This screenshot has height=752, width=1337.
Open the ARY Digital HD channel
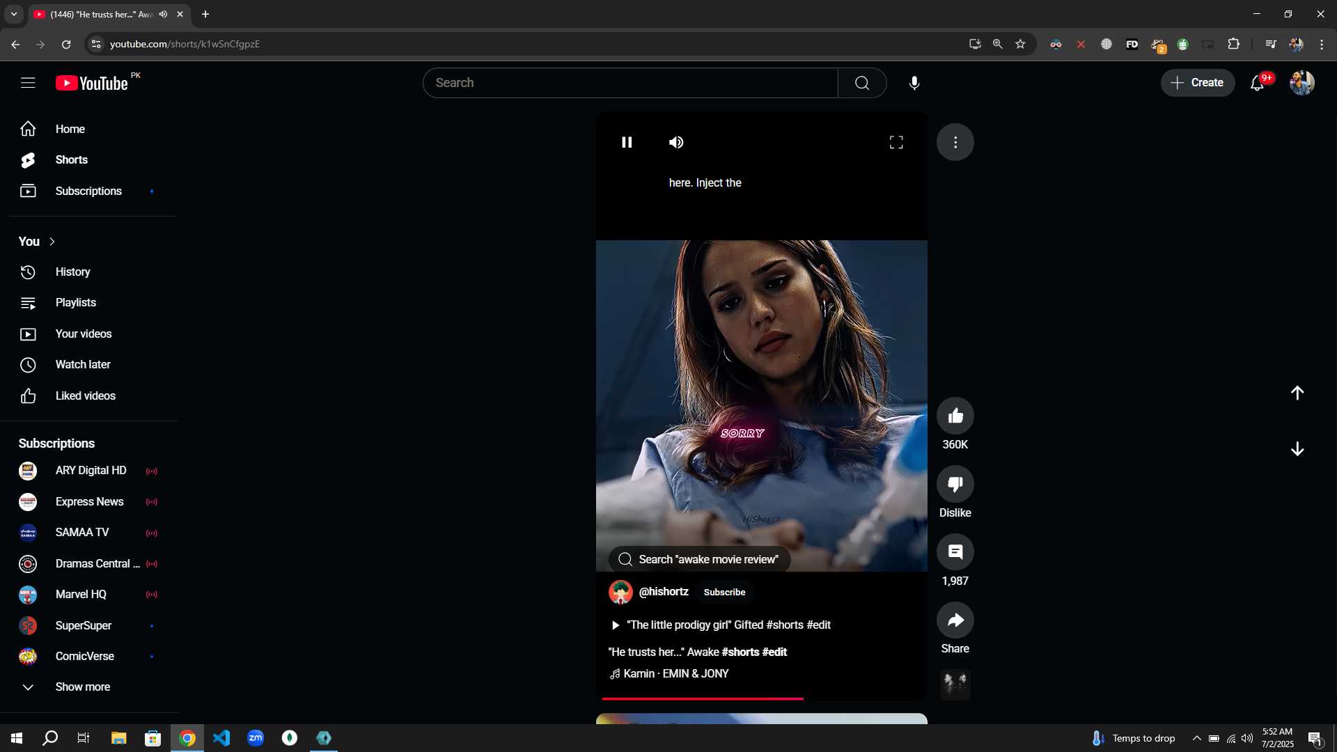pyautogui.click(x=89, y=471)
